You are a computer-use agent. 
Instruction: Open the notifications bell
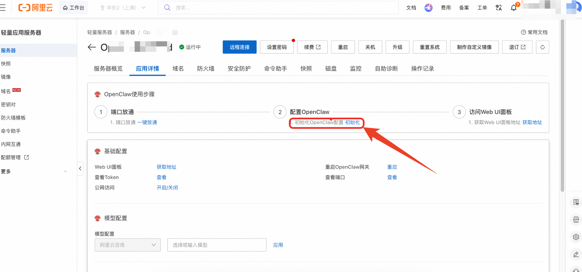point(514,8)
